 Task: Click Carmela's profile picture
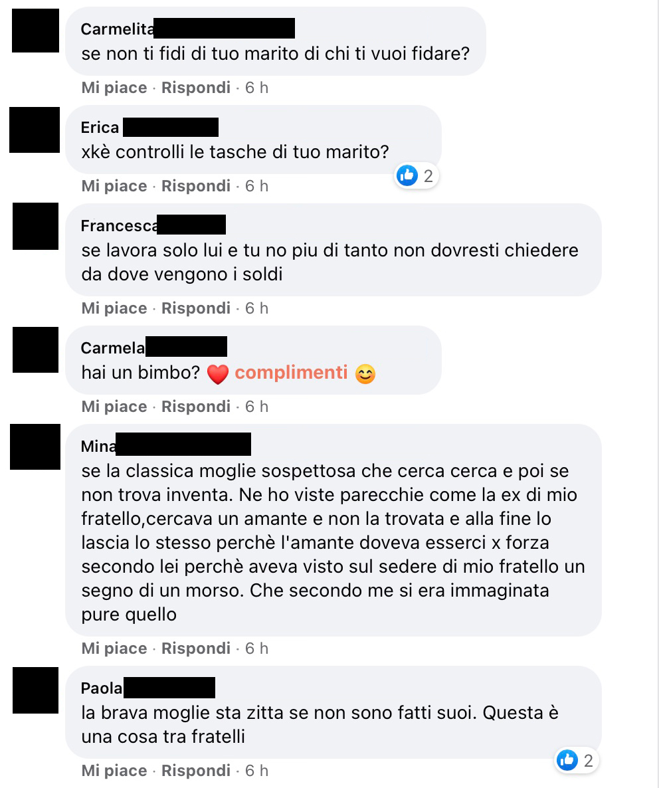tap(36, 349)
